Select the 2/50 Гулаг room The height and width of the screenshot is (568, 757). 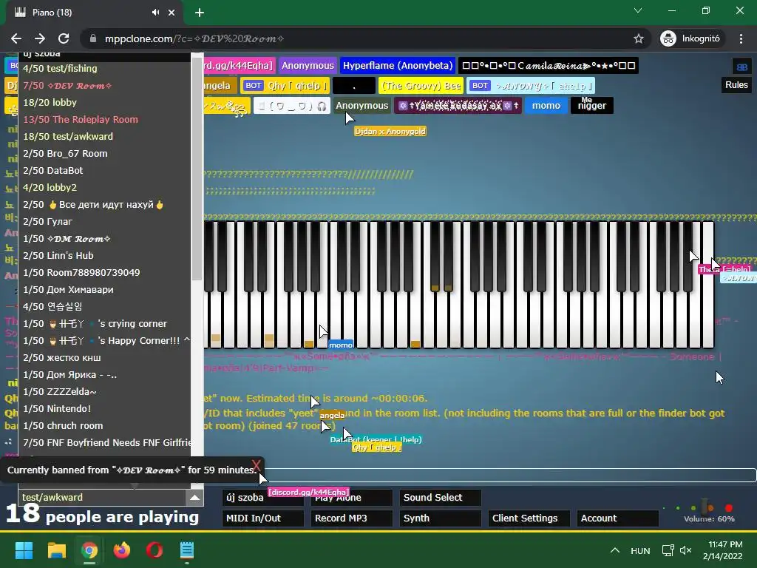pos(105,221)
